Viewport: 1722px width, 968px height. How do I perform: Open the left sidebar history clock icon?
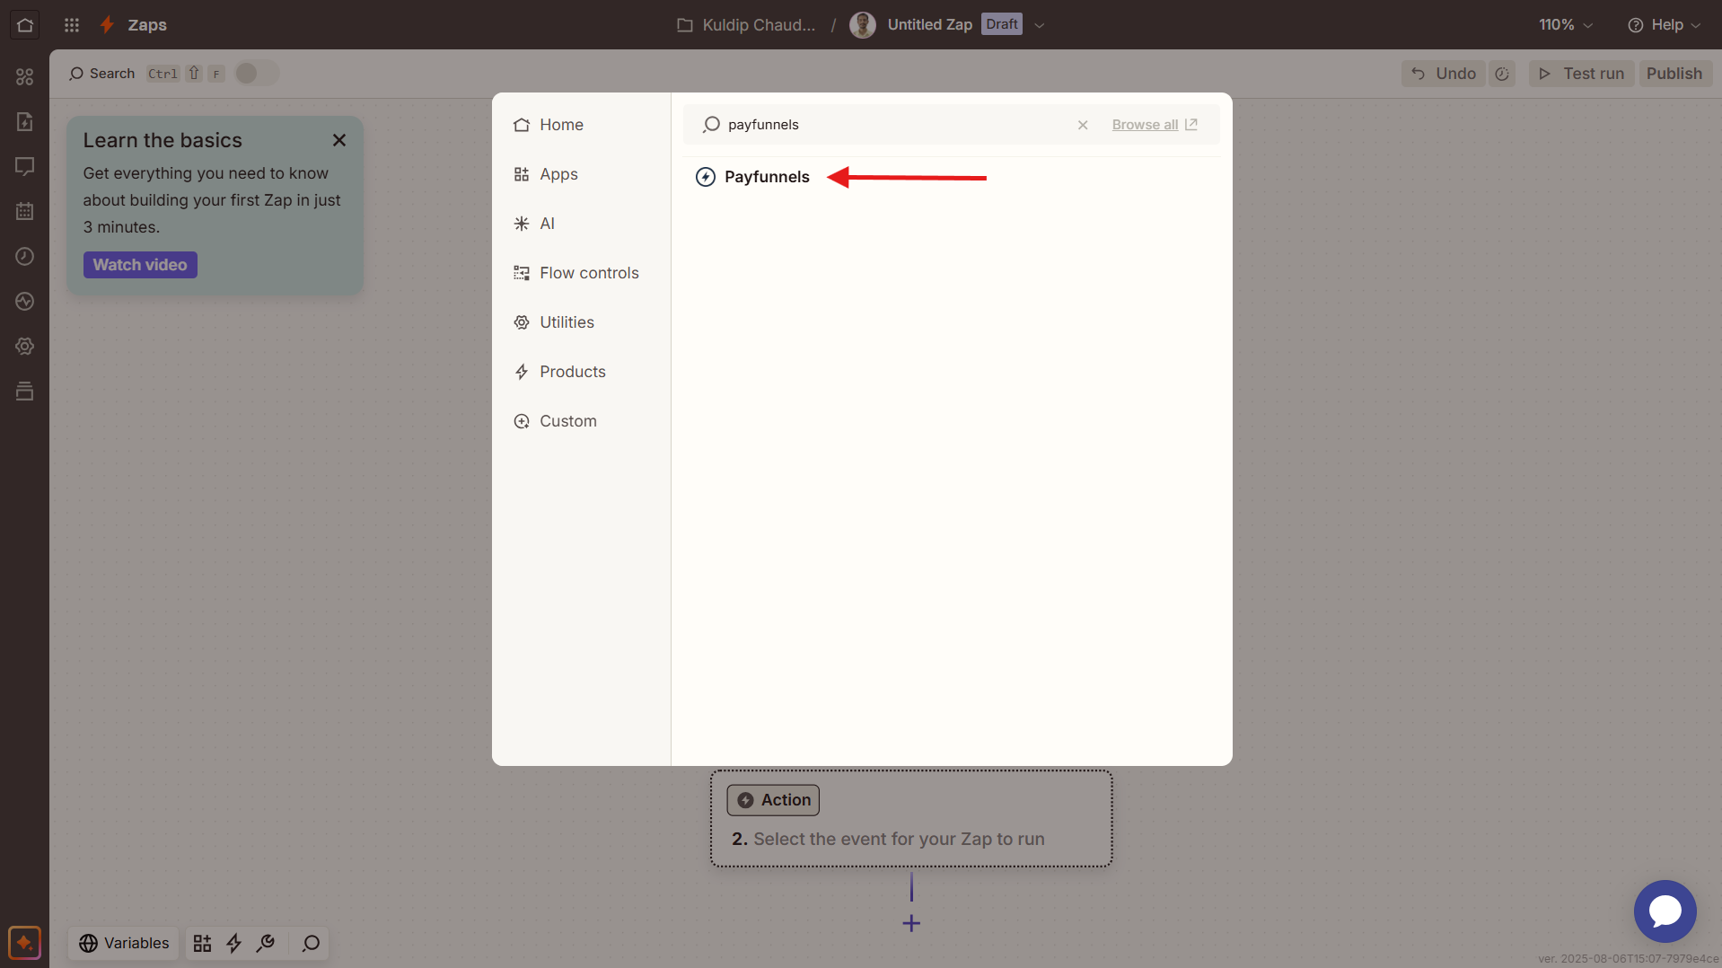(24, 256)
